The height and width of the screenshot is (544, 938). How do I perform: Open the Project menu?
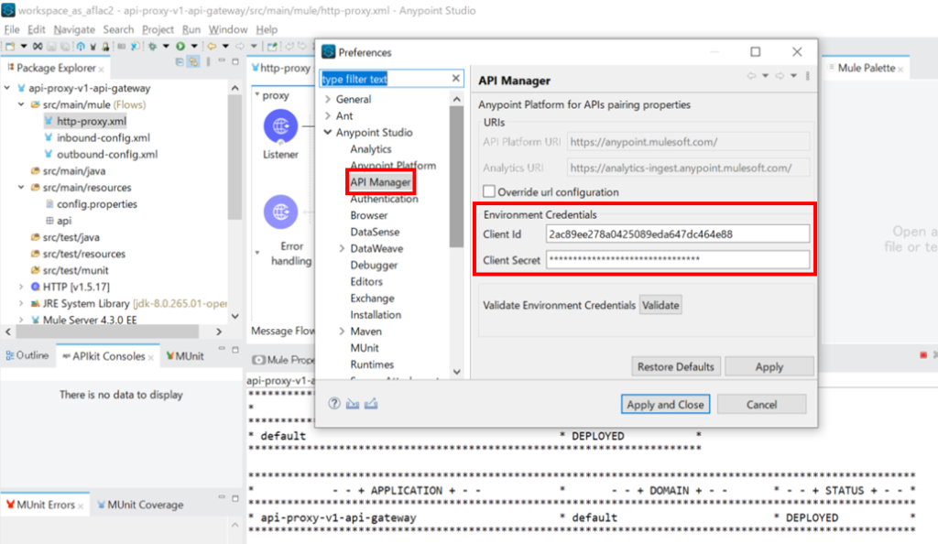tap(158, 29)
